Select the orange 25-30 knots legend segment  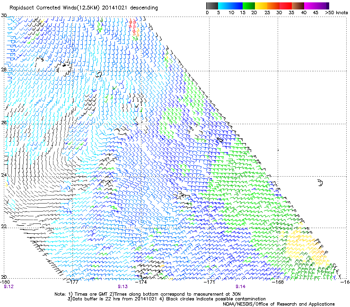coord(273,6)
